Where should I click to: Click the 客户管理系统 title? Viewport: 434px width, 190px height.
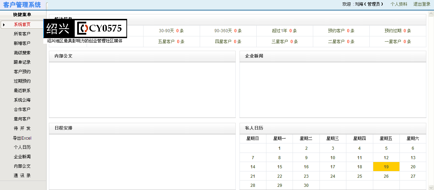[x=22, y=5]
